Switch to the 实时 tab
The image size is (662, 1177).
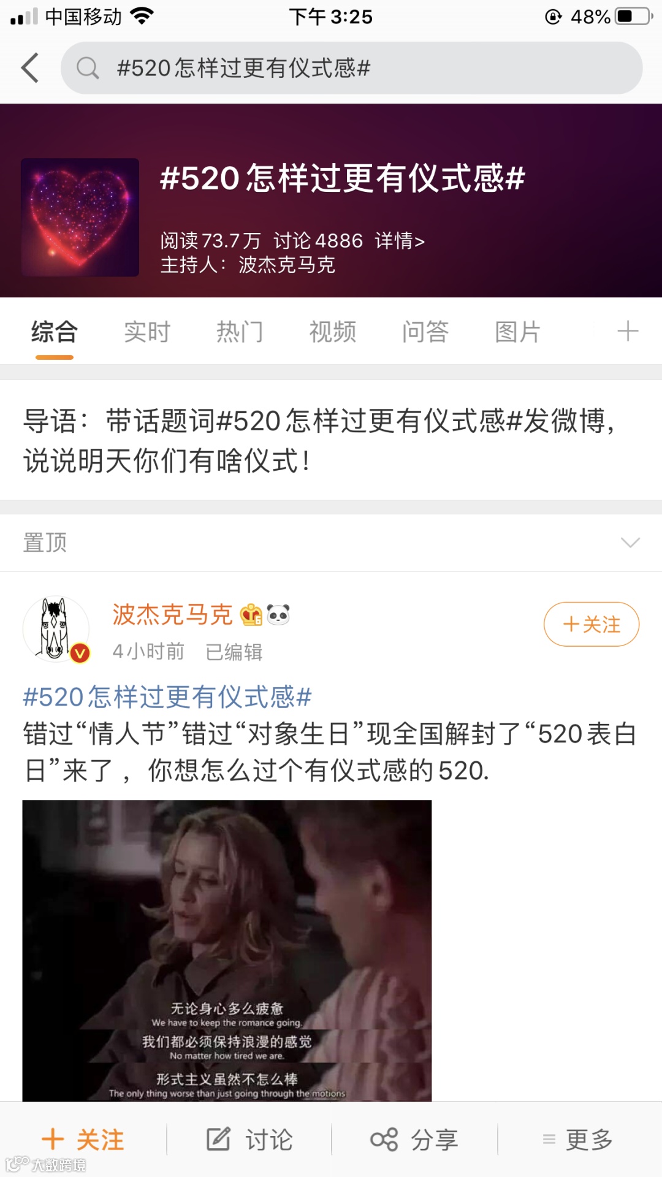(x=147, y=332)
